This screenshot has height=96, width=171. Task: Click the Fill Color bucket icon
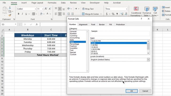coord(41,14)
